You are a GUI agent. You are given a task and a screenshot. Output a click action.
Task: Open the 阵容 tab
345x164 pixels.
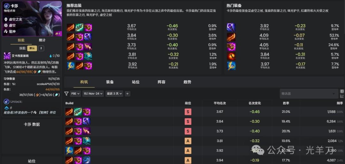click(x=162, y=82)
